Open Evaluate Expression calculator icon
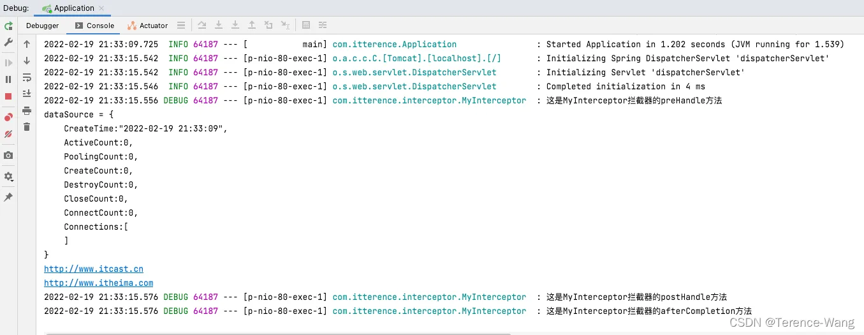Image resolution: width=864 pixels, height=335 pixels. [x=306, y=26]
